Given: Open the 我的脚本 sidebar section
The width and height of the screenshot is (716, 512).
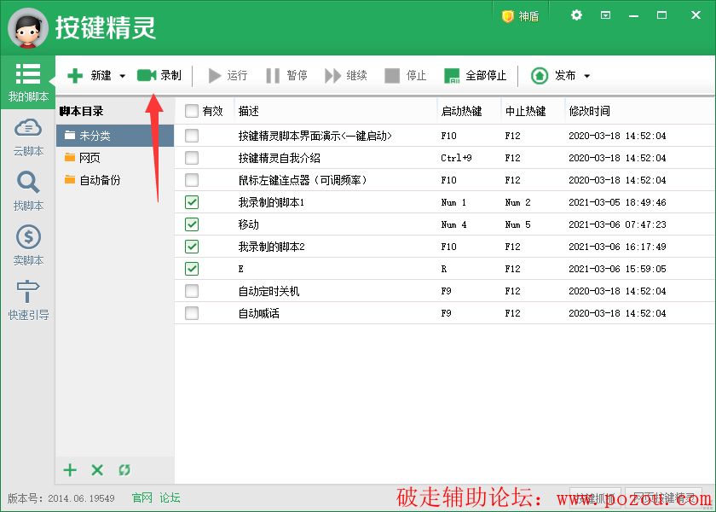Looking at the screenshot, I should 28,82.
